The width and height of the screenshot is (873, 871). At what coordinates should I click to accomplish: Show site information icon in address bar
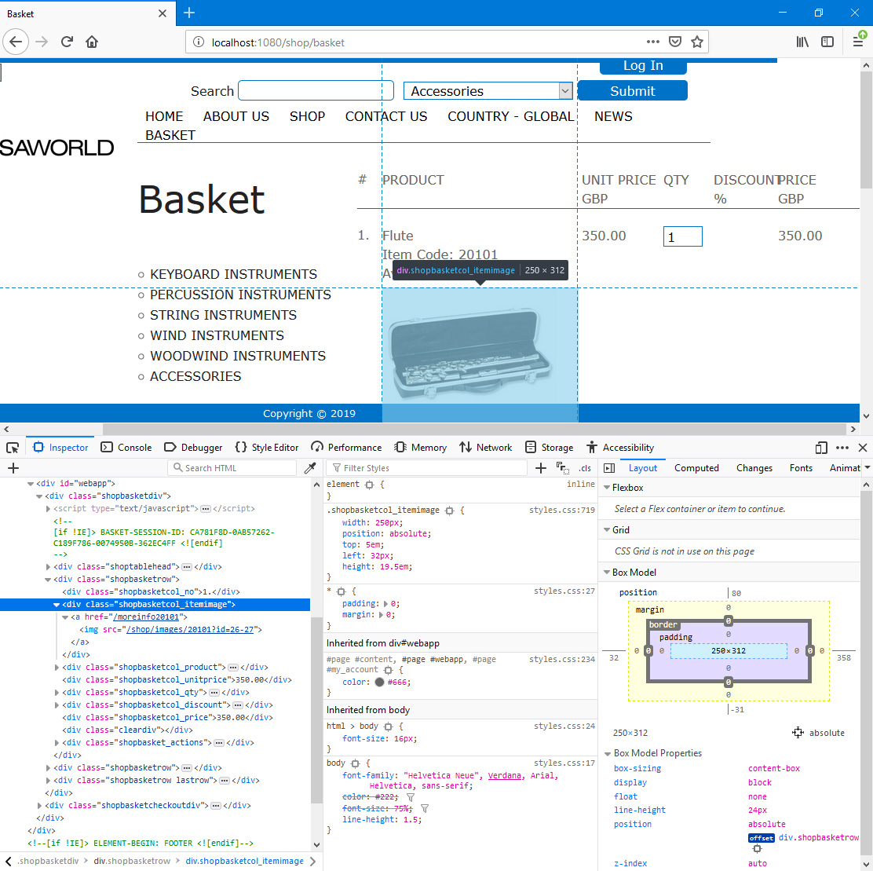coord(198,42)
